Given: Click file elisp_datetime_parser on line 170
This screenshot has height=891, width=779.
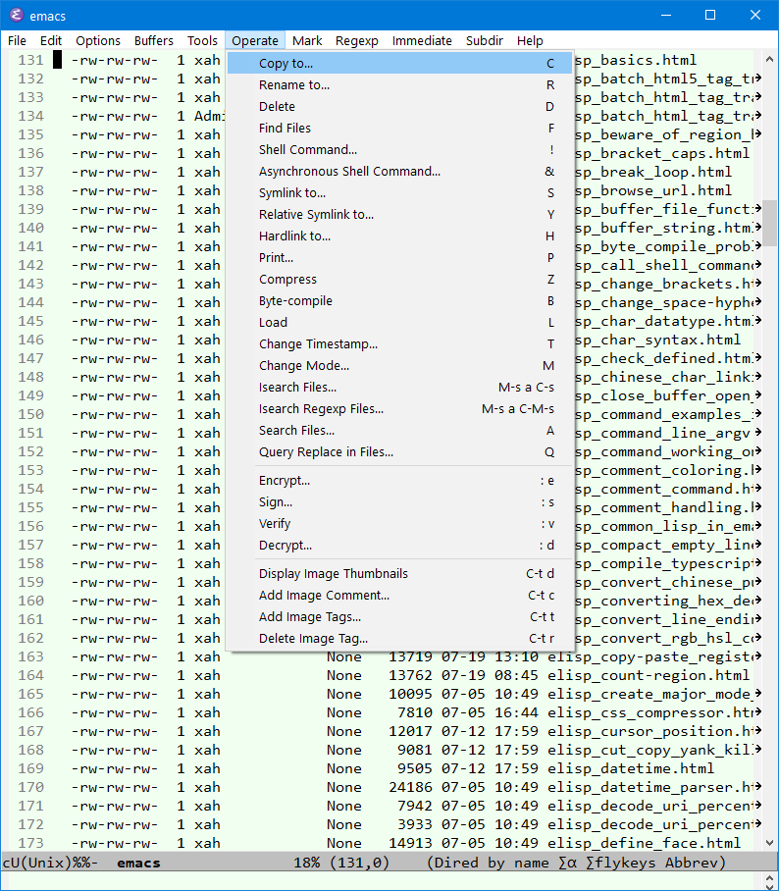Looking at the screenshot, I should [653, 787].
